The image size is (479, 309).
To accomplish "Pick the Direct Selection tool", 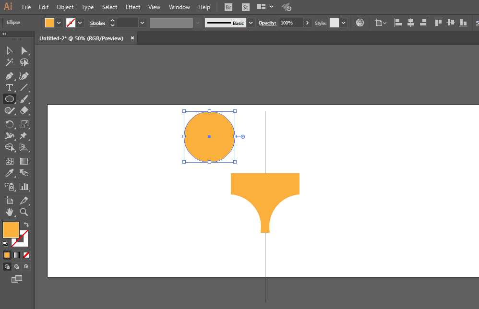I will click(24, 51).
